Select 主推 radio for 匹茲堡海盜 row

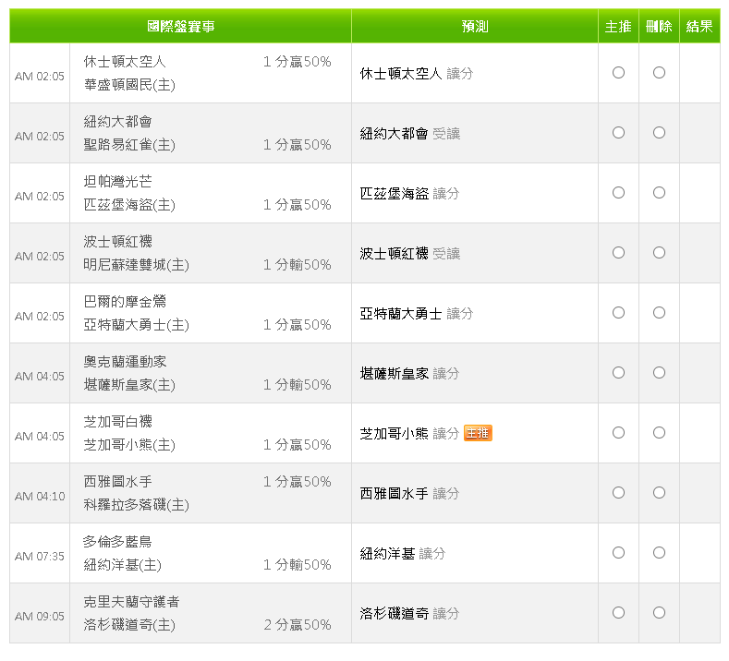coord(618,192)
